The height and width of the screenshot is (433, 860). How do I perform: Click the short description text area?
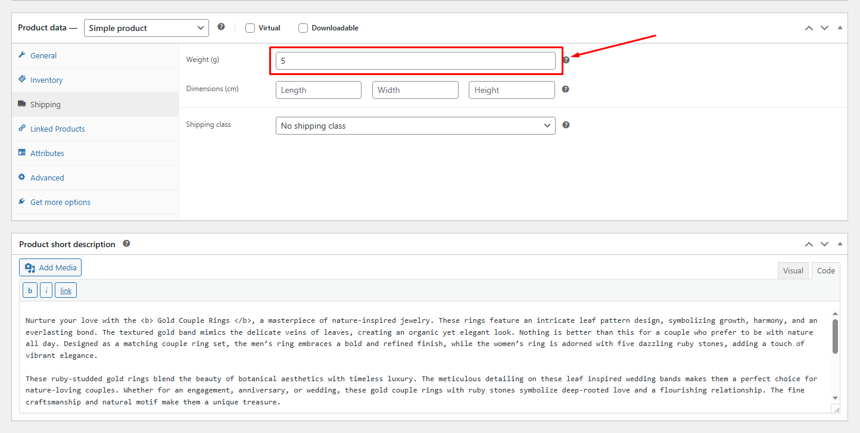coord(425,357)
